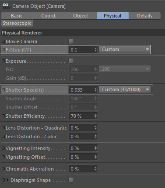Image resolution: width=165 pixels, height=188 pixels.
Task: Toggle the Exposure checkbox
Action: (x=71, y=61)
